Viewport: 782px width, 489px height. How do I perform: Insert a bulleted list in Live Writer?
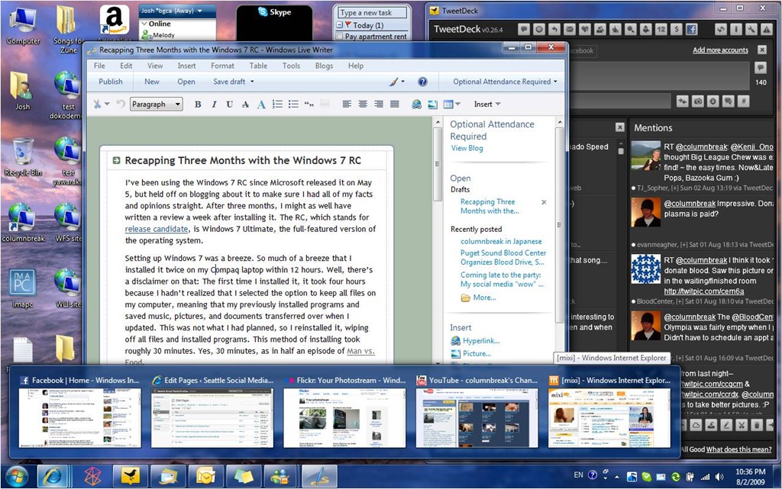coord(293,104)
